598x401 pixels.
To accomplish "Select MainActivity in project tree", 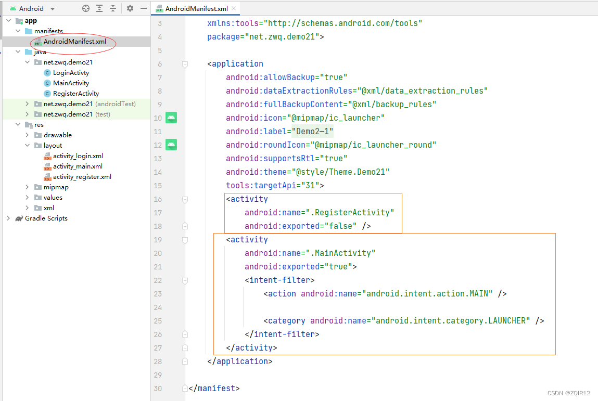I will click(x=71, y=83).
